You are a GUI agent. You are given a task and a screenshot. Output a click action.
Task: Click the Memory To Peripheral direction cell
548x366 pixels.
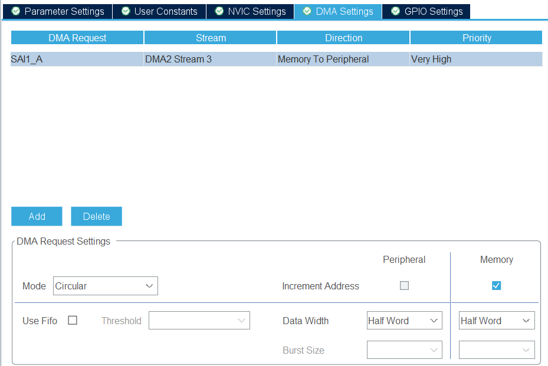point(343,59)
